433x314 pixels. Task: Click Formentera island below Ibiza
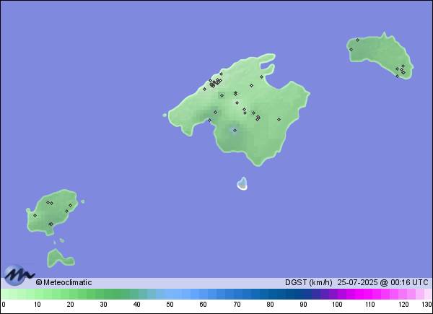[x=59, y=258]
